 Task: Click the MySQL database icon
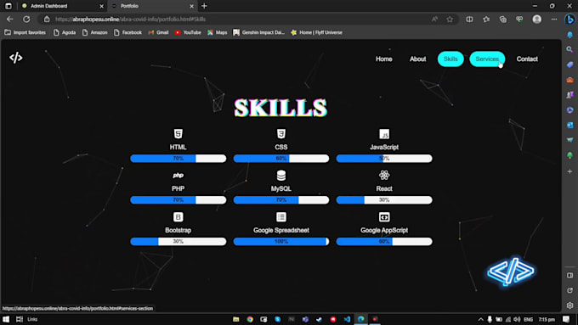coord(281,175)
